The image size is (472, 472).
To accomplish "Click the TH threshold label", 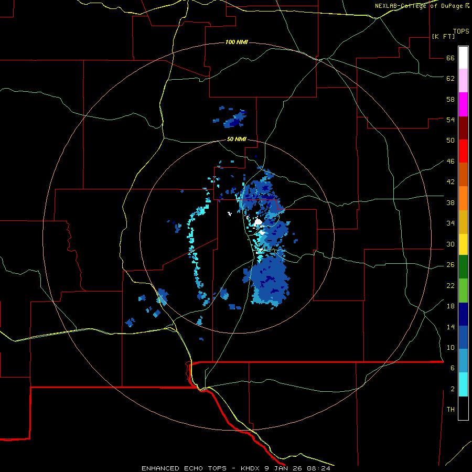I will coord(450,410).
